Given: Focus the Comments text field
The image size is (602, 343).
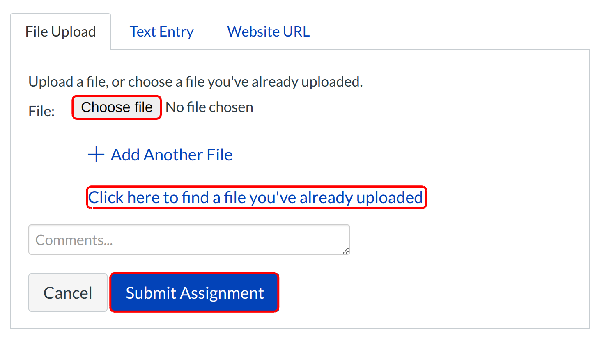Looking at the screenshot, I should [189, 240].
